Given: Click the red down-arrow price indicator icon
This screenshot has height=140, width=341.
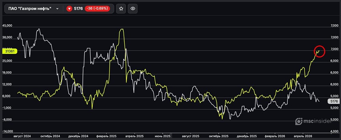Looking at the screenshot, I should 69,9.
